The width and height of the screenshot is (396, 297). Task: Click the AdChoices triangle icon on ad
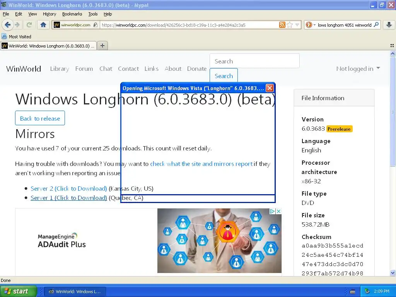click(272, 211)
